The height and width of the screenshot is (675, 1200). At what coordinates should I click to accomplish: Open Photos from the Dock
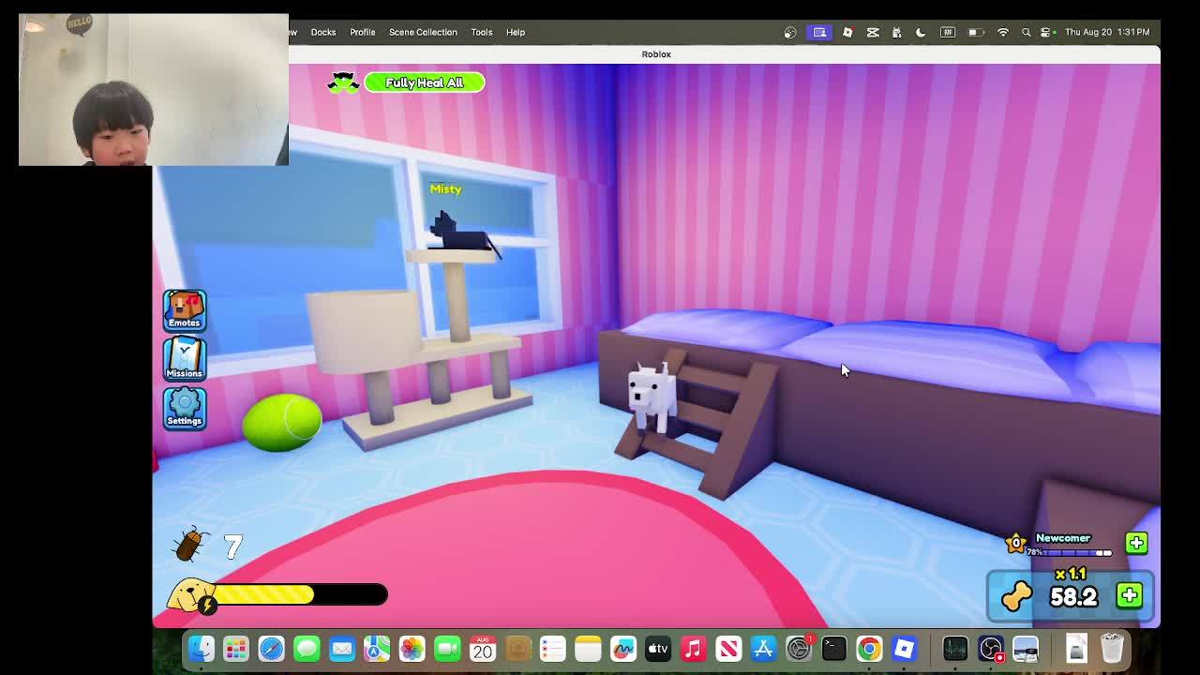pos(412,649)
